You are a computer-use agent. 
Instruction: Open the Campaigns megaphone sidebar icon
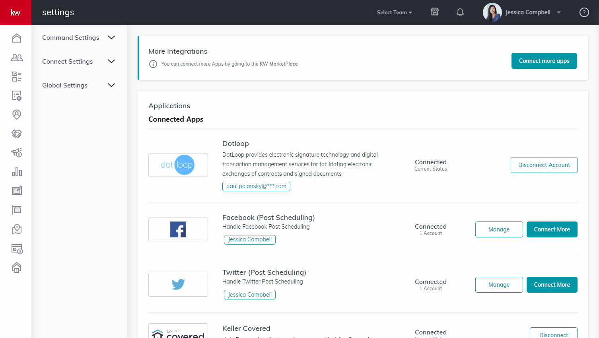point(17,153)
